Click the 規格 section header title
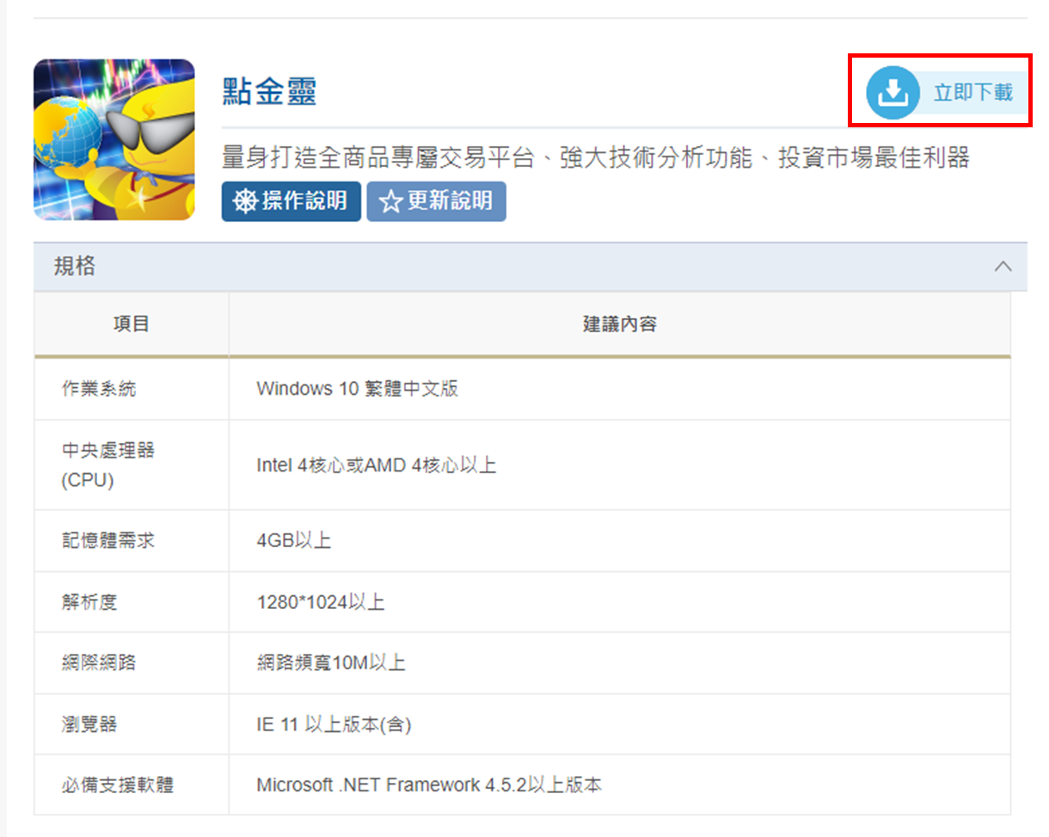 pyautogui.click(x=74, y=267)
